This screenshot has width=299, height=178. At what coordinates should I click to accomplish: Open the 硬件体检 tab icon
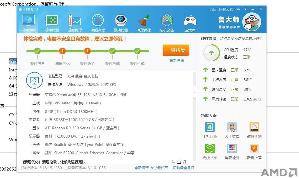[x=29, y=20]
